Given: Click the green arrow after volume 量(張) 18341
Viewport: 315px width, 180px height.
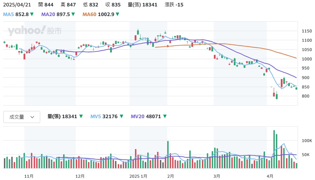Looking at the screenshot, I should click(x=81, y=116).
